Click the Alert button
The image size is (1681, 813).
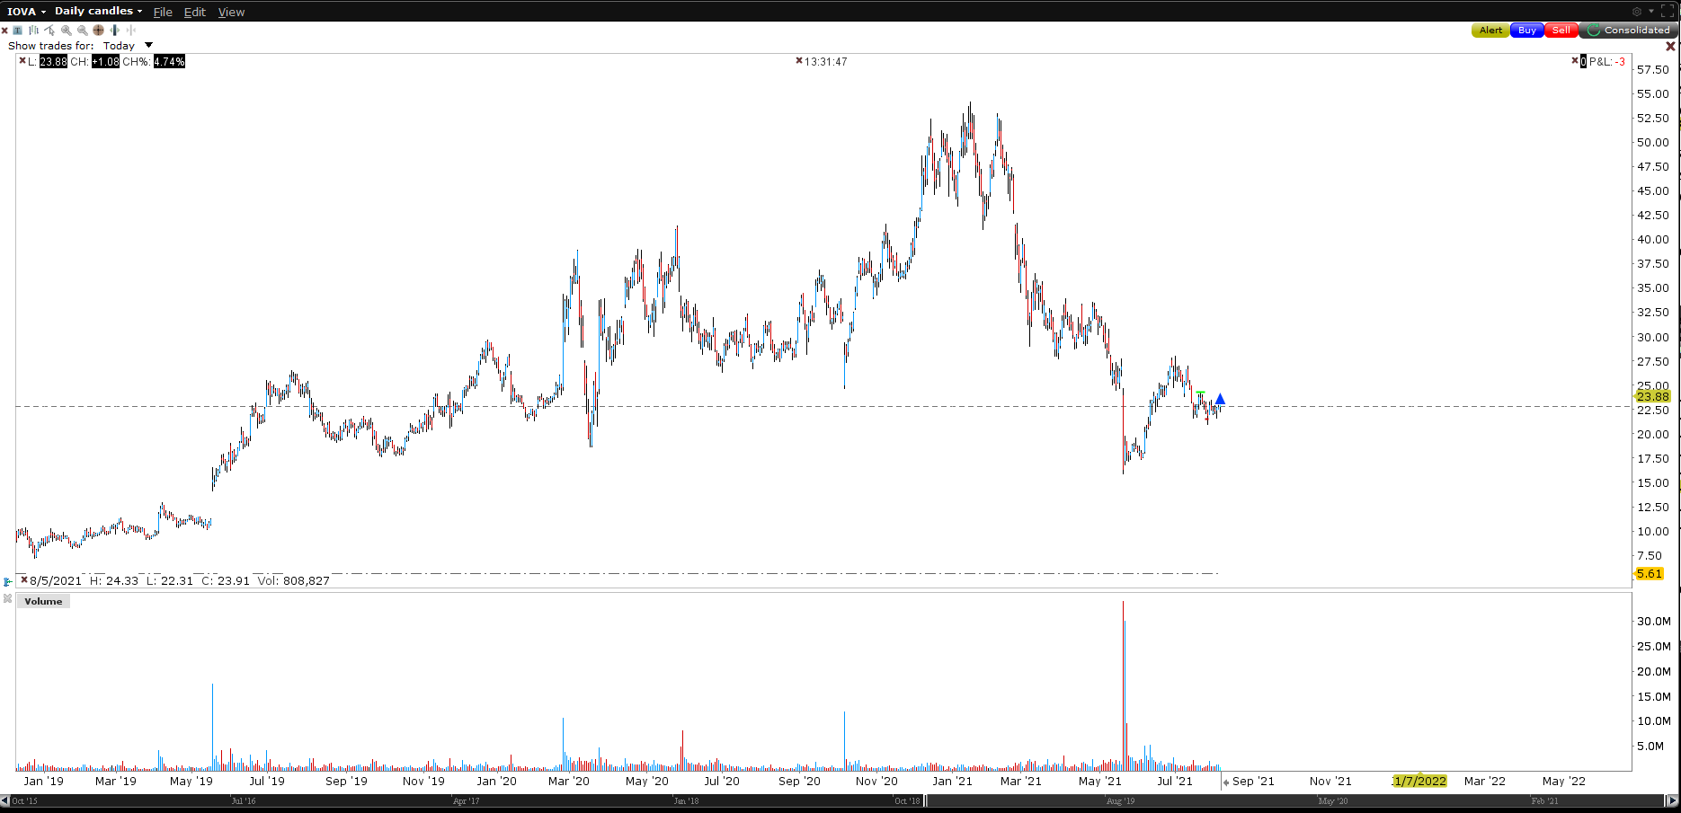[1490, 31]
